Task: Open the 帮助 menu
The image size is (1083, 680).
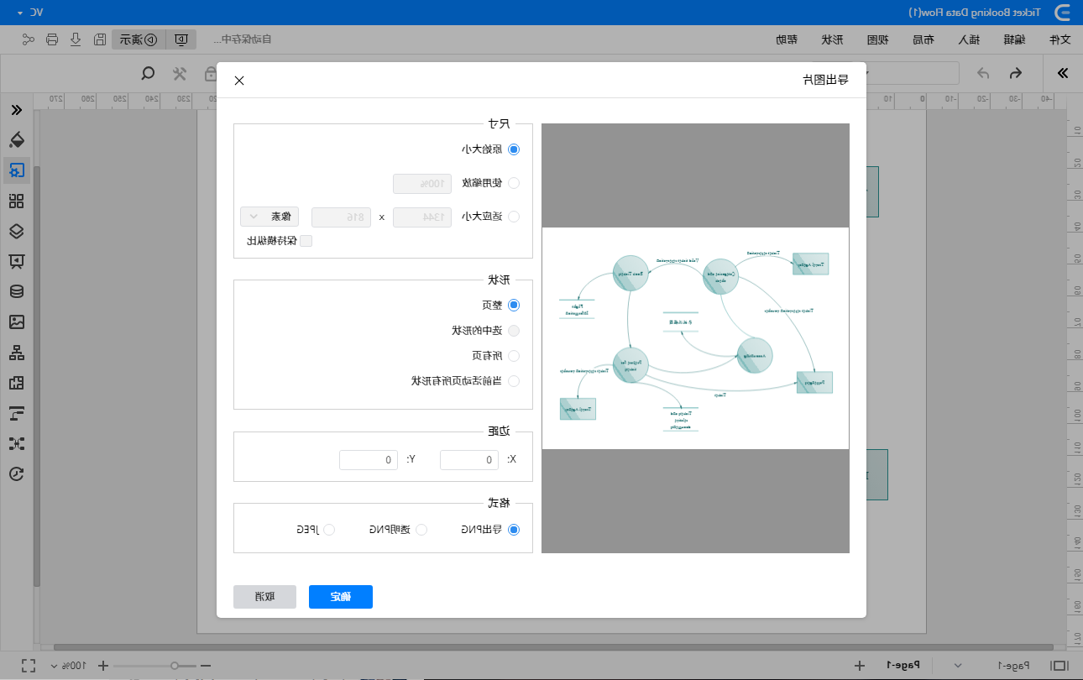Action: [x=787, y=39]
